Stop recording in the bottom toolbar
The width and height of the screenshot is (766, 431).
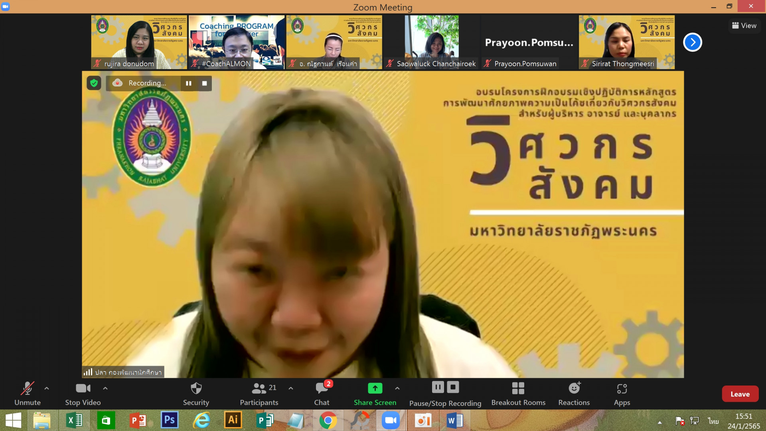pos(453,387)
